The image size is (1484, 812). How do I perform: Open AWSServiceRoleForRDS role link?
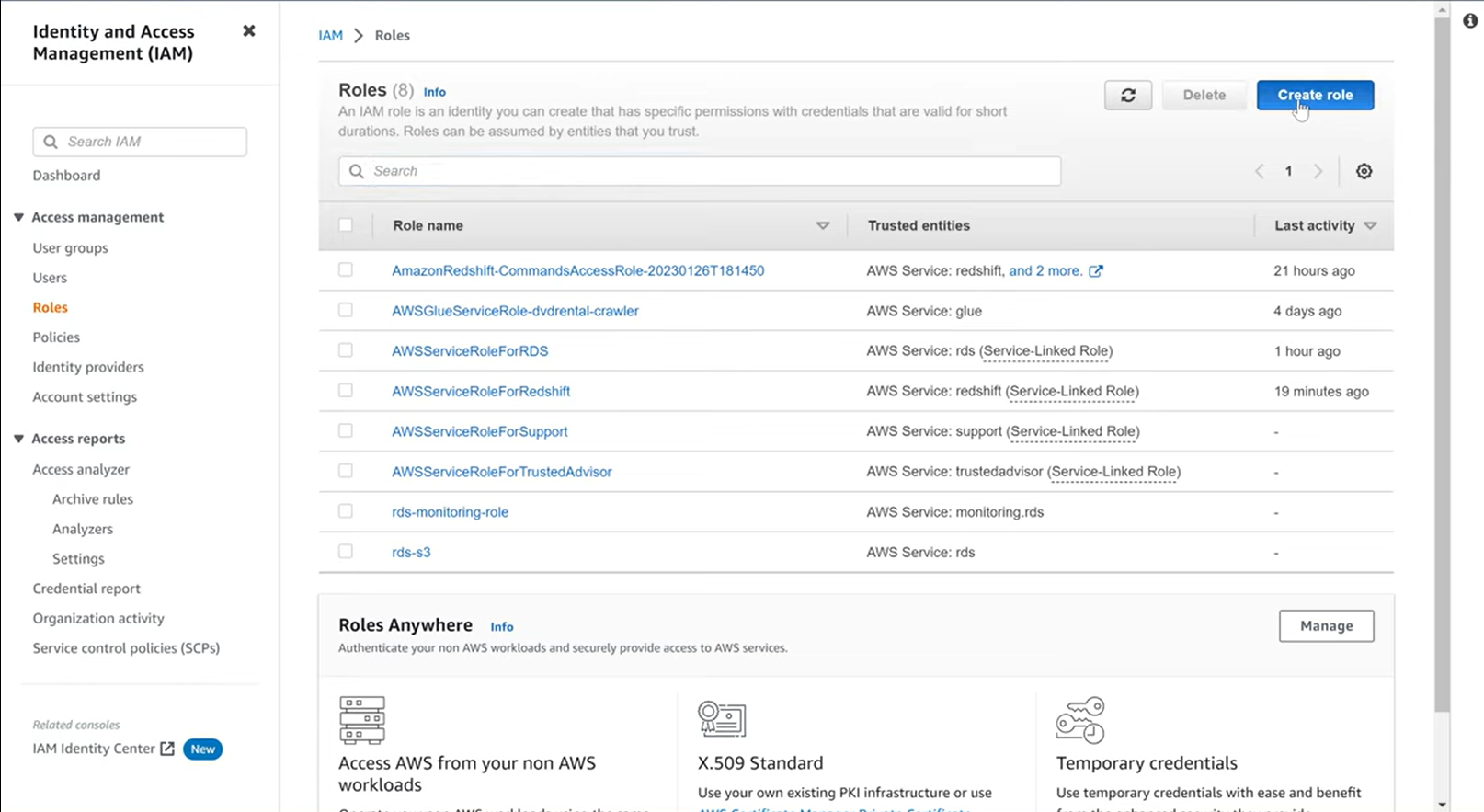point(470,351)
